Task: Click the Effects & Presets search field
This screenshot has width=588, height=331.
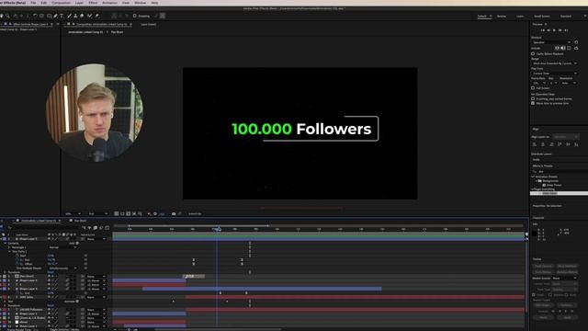Action: (559, 172)
